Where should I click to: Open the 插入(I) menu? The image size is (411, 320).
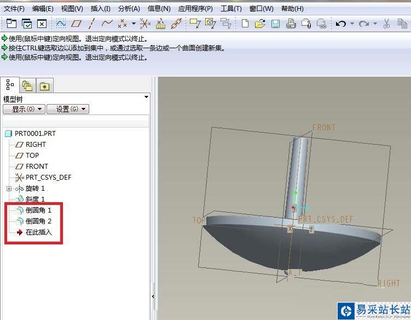pos(100,9)
